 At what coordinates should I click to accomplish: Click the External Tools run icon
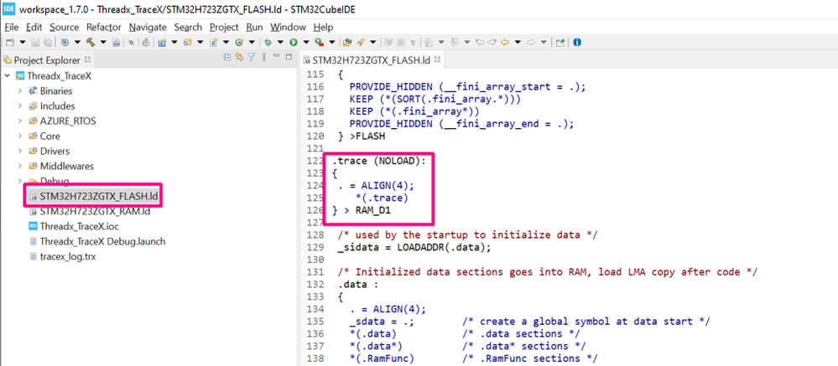tap(319, 42)
